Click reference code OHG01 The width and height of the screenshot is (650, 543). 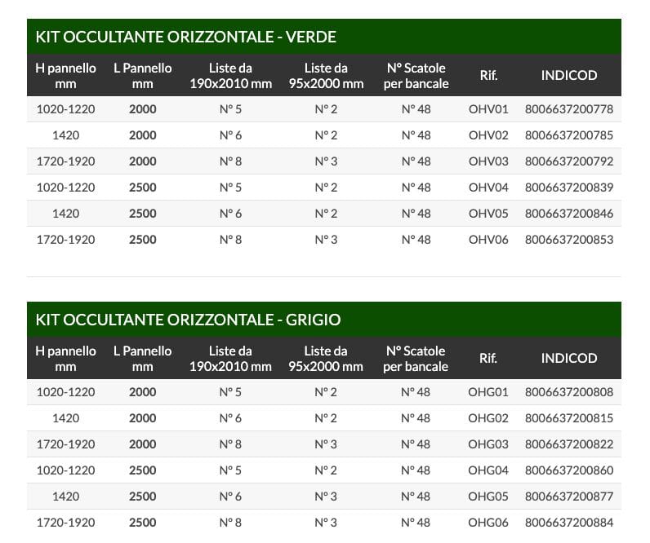tap(488, 392)
